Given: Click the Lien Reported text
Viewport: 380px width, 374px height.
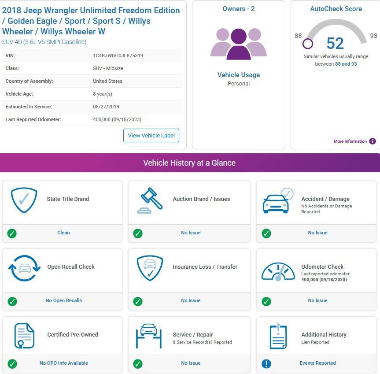Looking at the screenshot, I should point(315,342).
